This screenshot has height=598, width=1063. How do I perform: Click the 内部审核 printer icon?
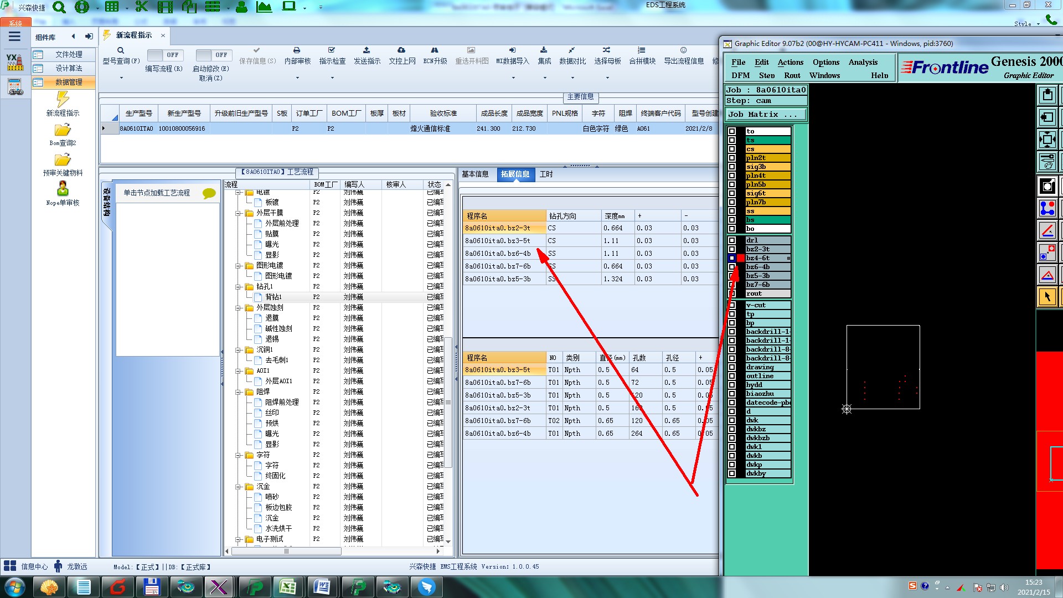click(297, 50)
